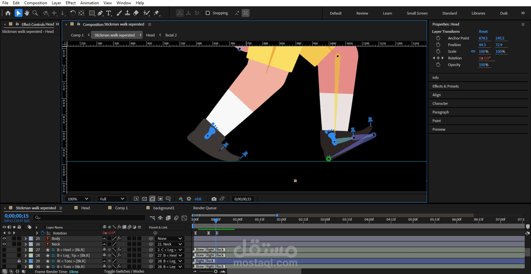Select the Type tool

coord(109,13)
